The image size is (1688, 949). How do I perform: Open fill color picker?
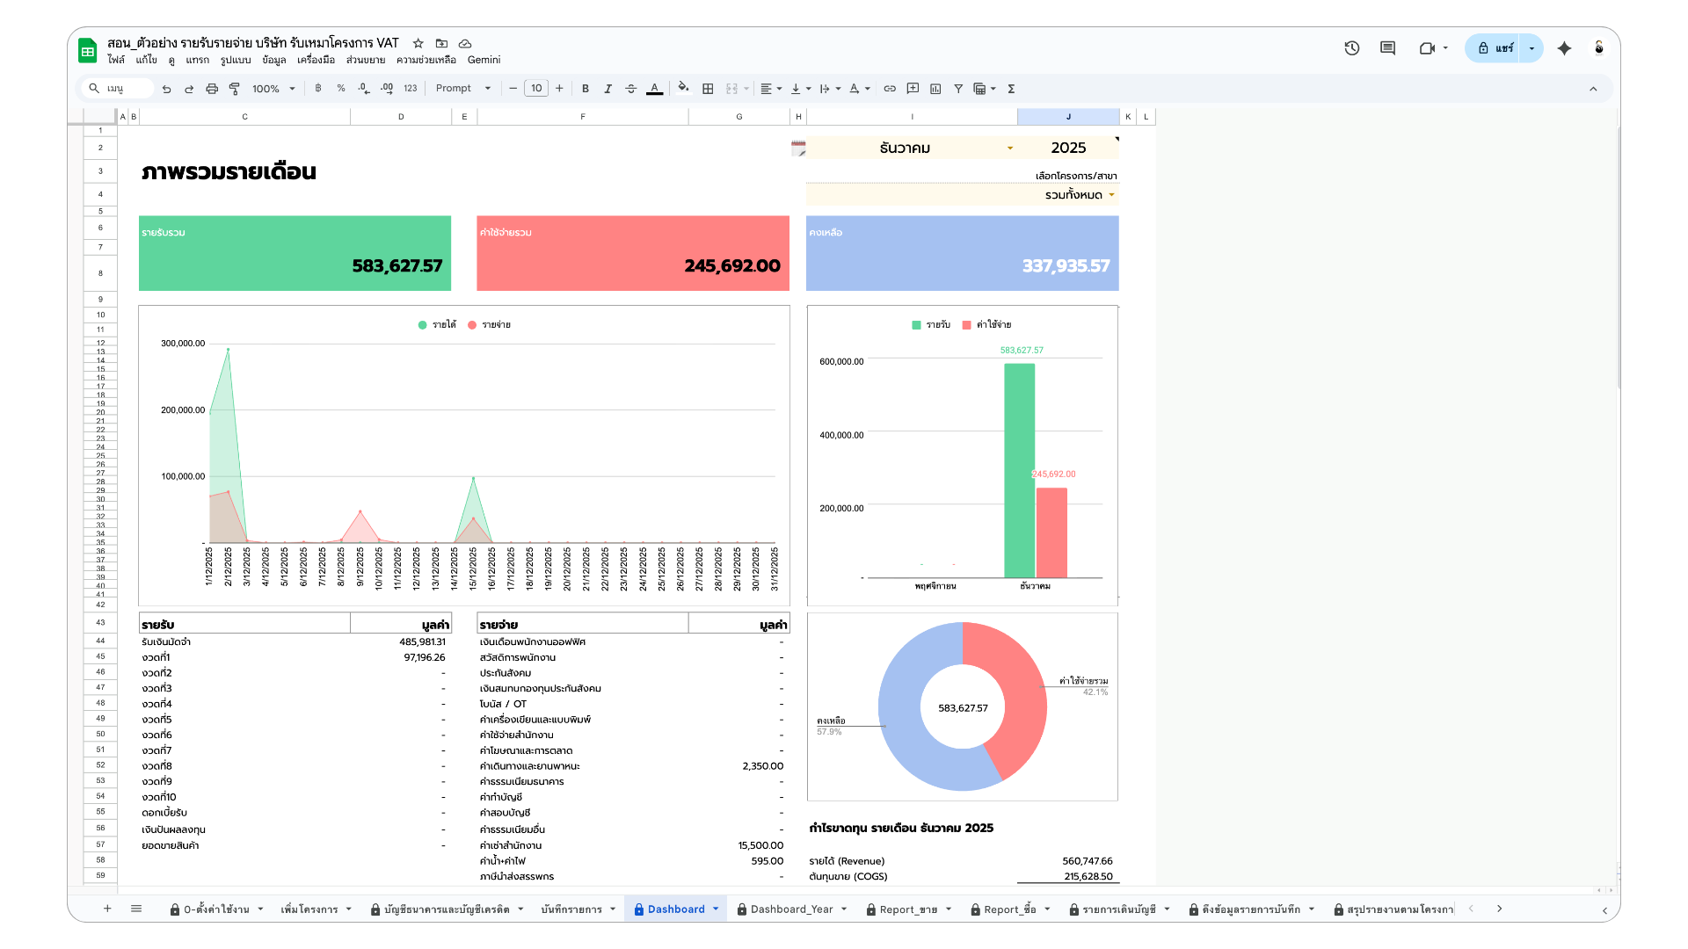[684, 89]
